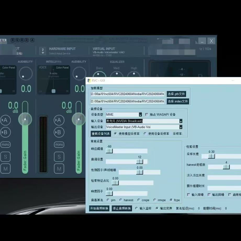This screenshot has height=241, width=241.
Task: Click the 性别因子/声线粗细 slider handle
Action: point(140,172)
